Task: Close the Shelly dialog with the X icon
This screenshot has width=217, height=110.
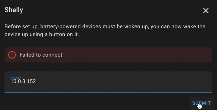Action: 206,11
